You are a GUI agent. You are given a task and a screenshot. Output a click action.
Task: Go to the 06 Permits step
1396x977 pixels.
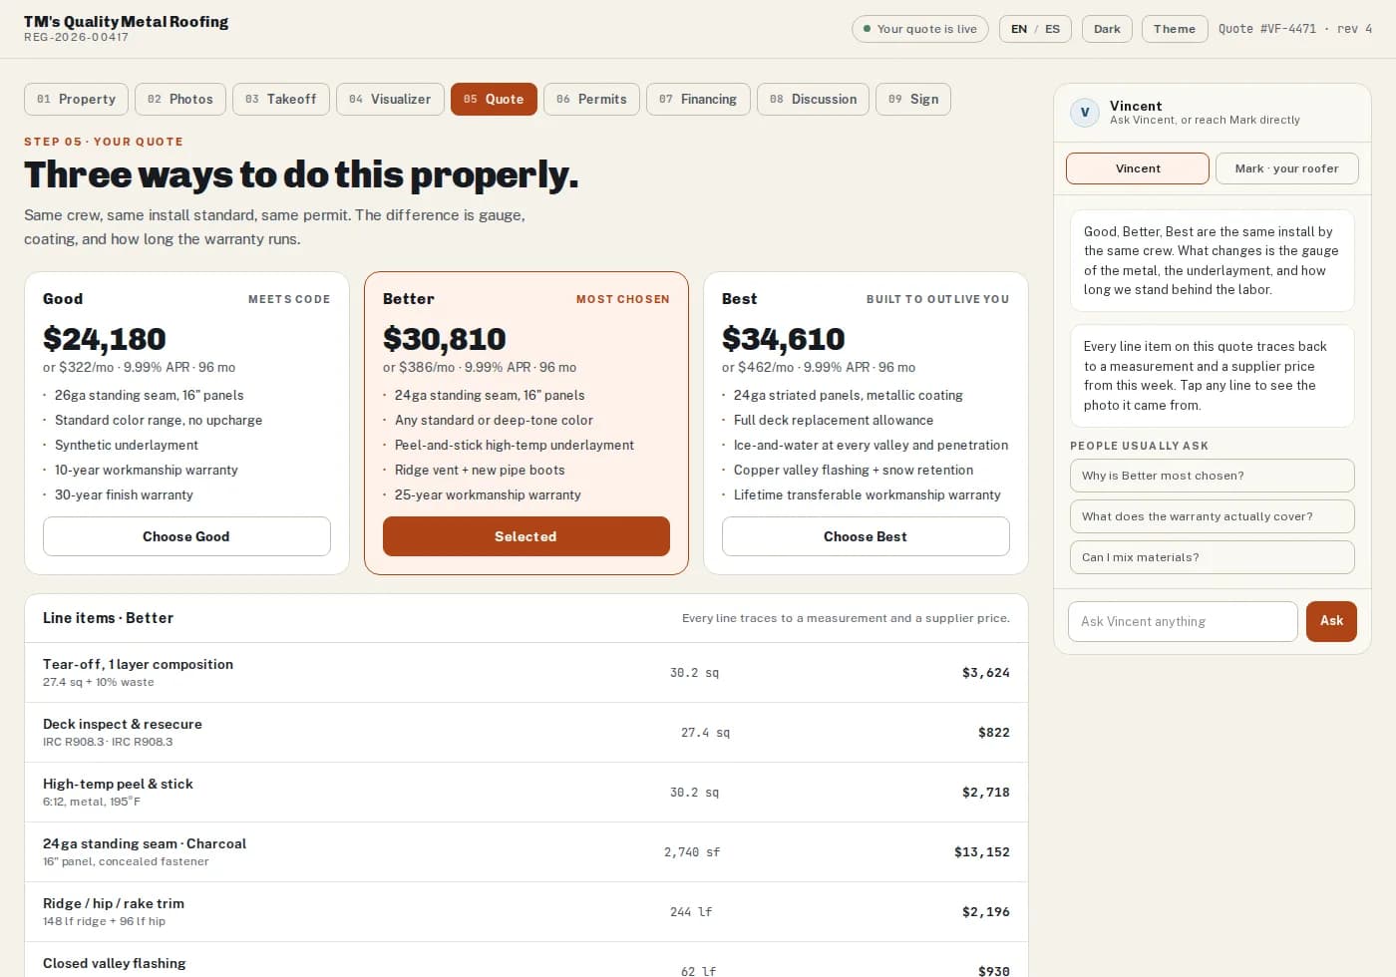[x=591, y=99]
